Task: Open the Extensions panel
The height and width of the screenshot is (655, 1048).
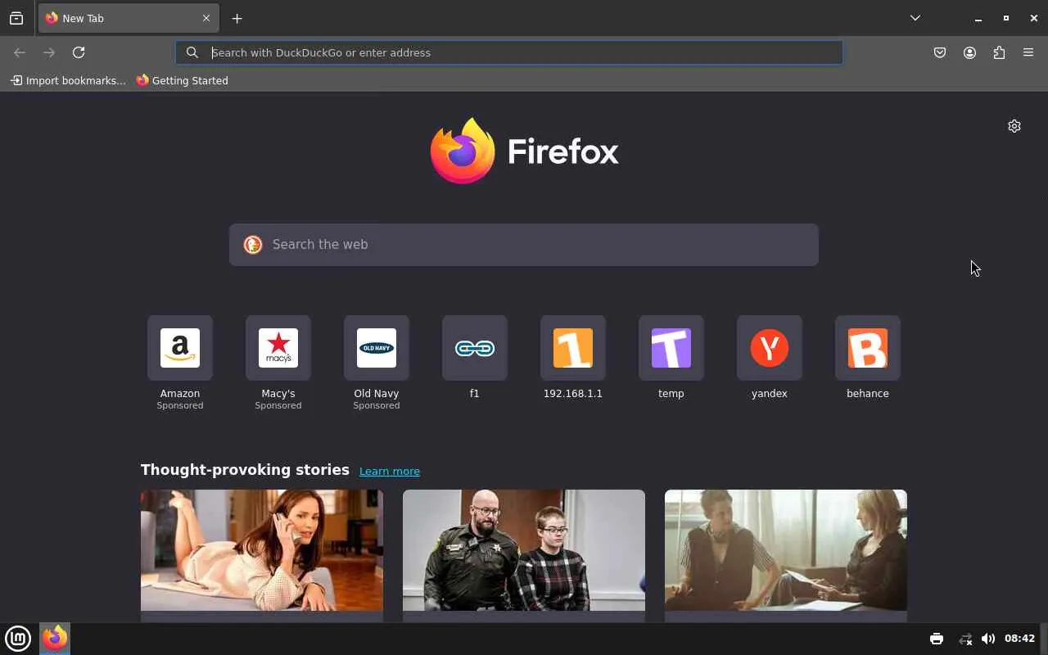Action: [999, 52]
